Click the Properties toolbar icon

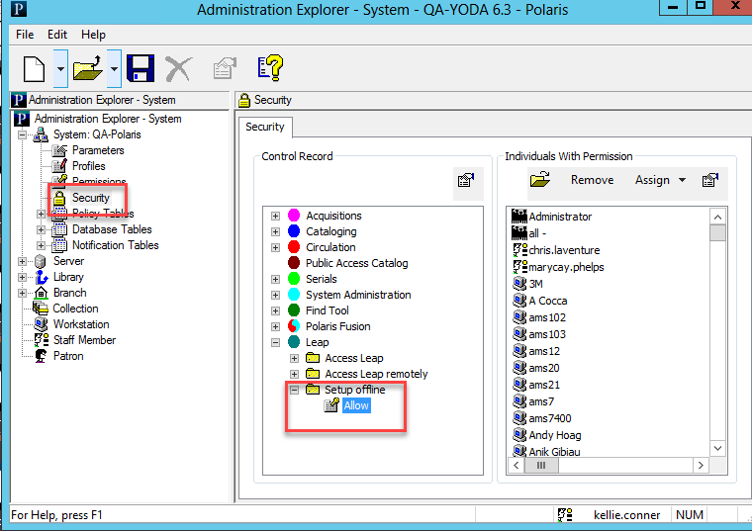point(225,68)
